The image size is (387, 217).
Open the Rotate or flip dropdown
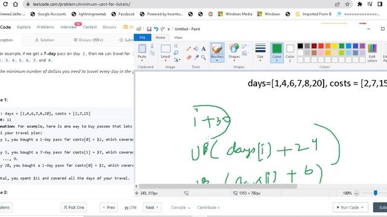[177, 60]
